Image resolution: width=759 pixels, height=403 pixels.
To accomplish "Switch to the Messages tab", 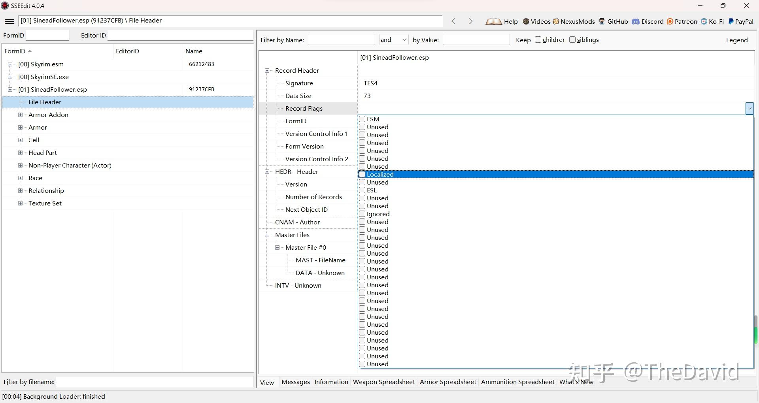I will (x=295, y=382).
